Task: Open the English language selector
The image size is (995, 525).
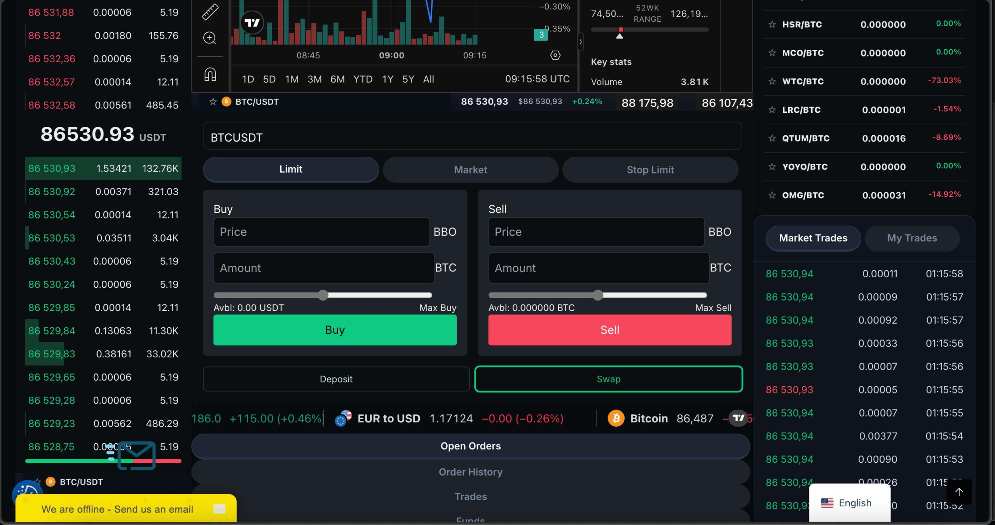Action: coord(849,503)
